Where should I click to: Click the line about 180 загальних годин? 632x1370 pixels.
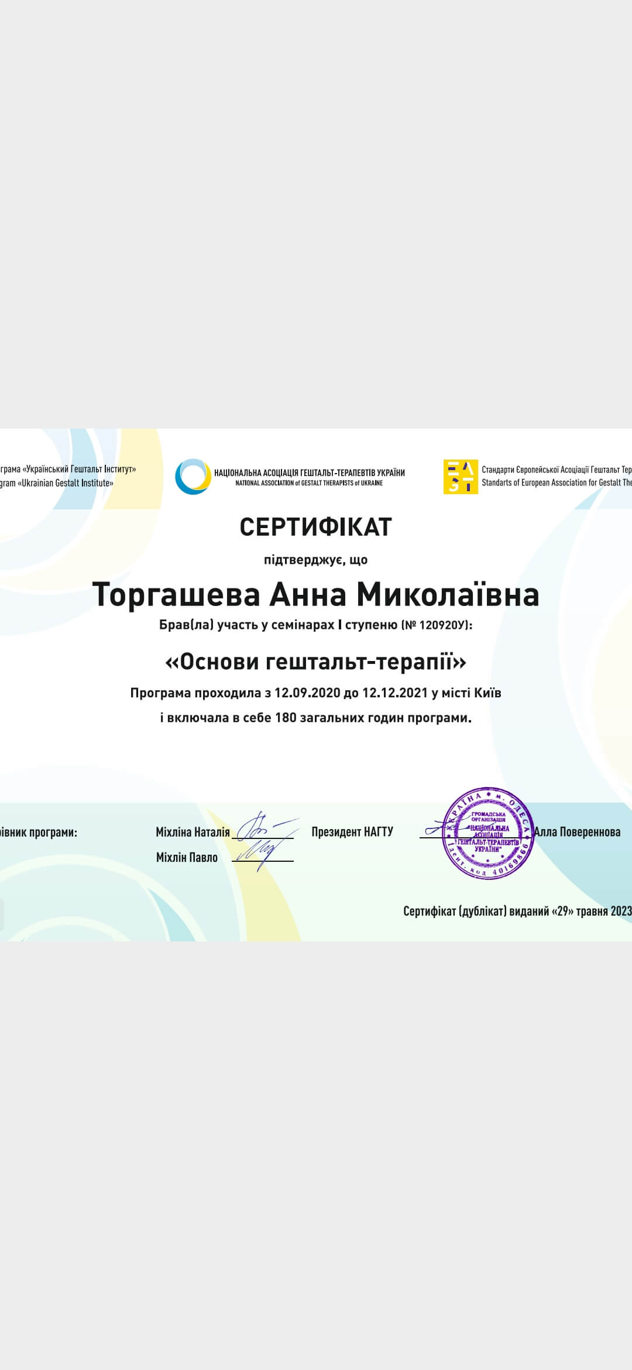coord(316,718)
